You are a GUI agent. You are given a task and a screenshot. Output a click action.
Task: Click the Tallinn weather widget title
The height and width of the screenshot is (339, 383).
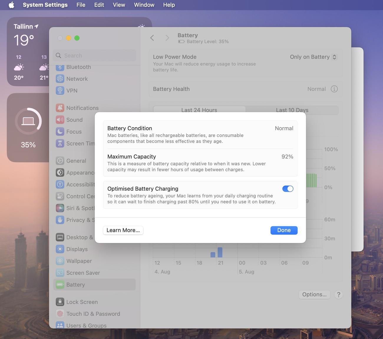pos(23,27)
